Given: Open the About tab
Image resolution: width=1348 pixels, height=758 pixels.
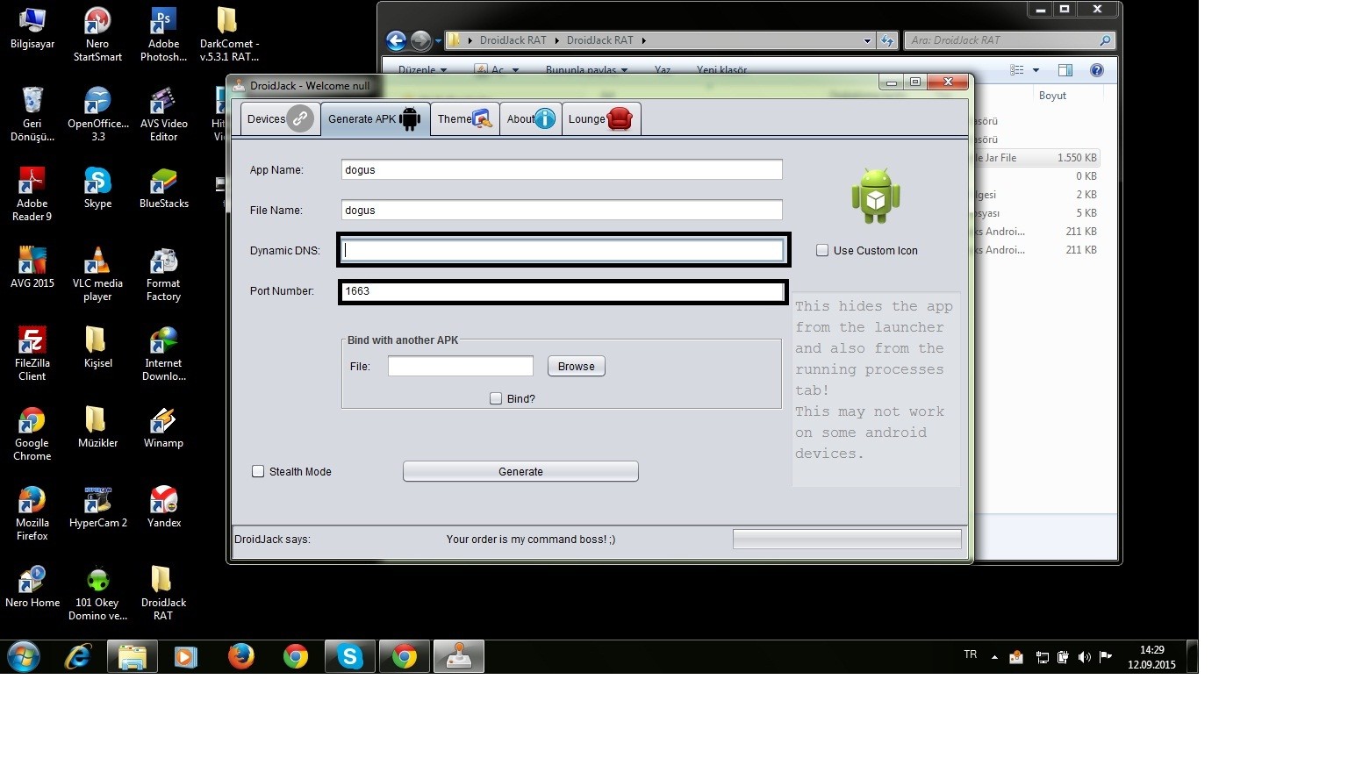Looking at the screenshot, I should click(x=531, y=119).
